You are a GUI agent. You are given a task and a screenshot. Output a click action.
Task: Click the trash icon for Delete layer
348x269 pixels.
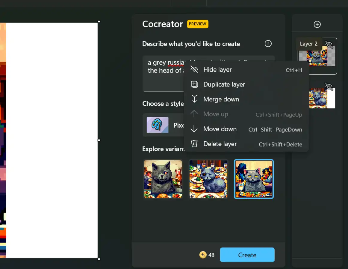(194, 144)
